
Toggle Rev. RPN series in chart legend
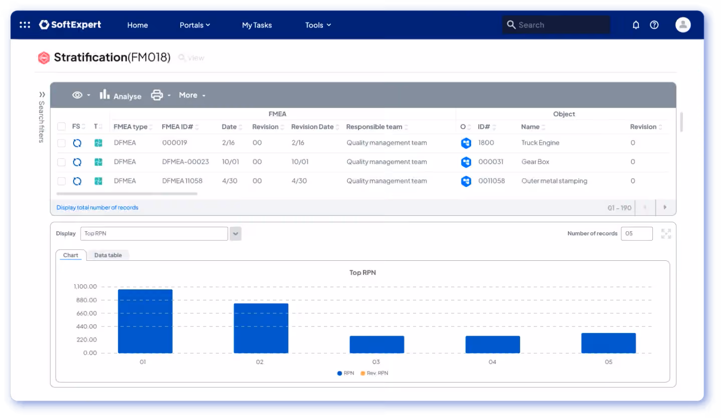point(375,373)
